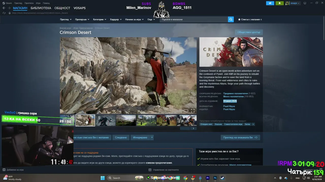Open the Преглед menu in the title bar

[18, 3]
